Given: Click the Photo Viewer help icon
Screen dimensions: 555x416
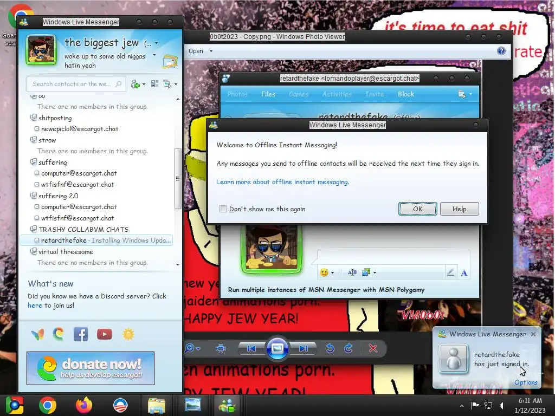Looking at the screenshot, I should 501,51.
